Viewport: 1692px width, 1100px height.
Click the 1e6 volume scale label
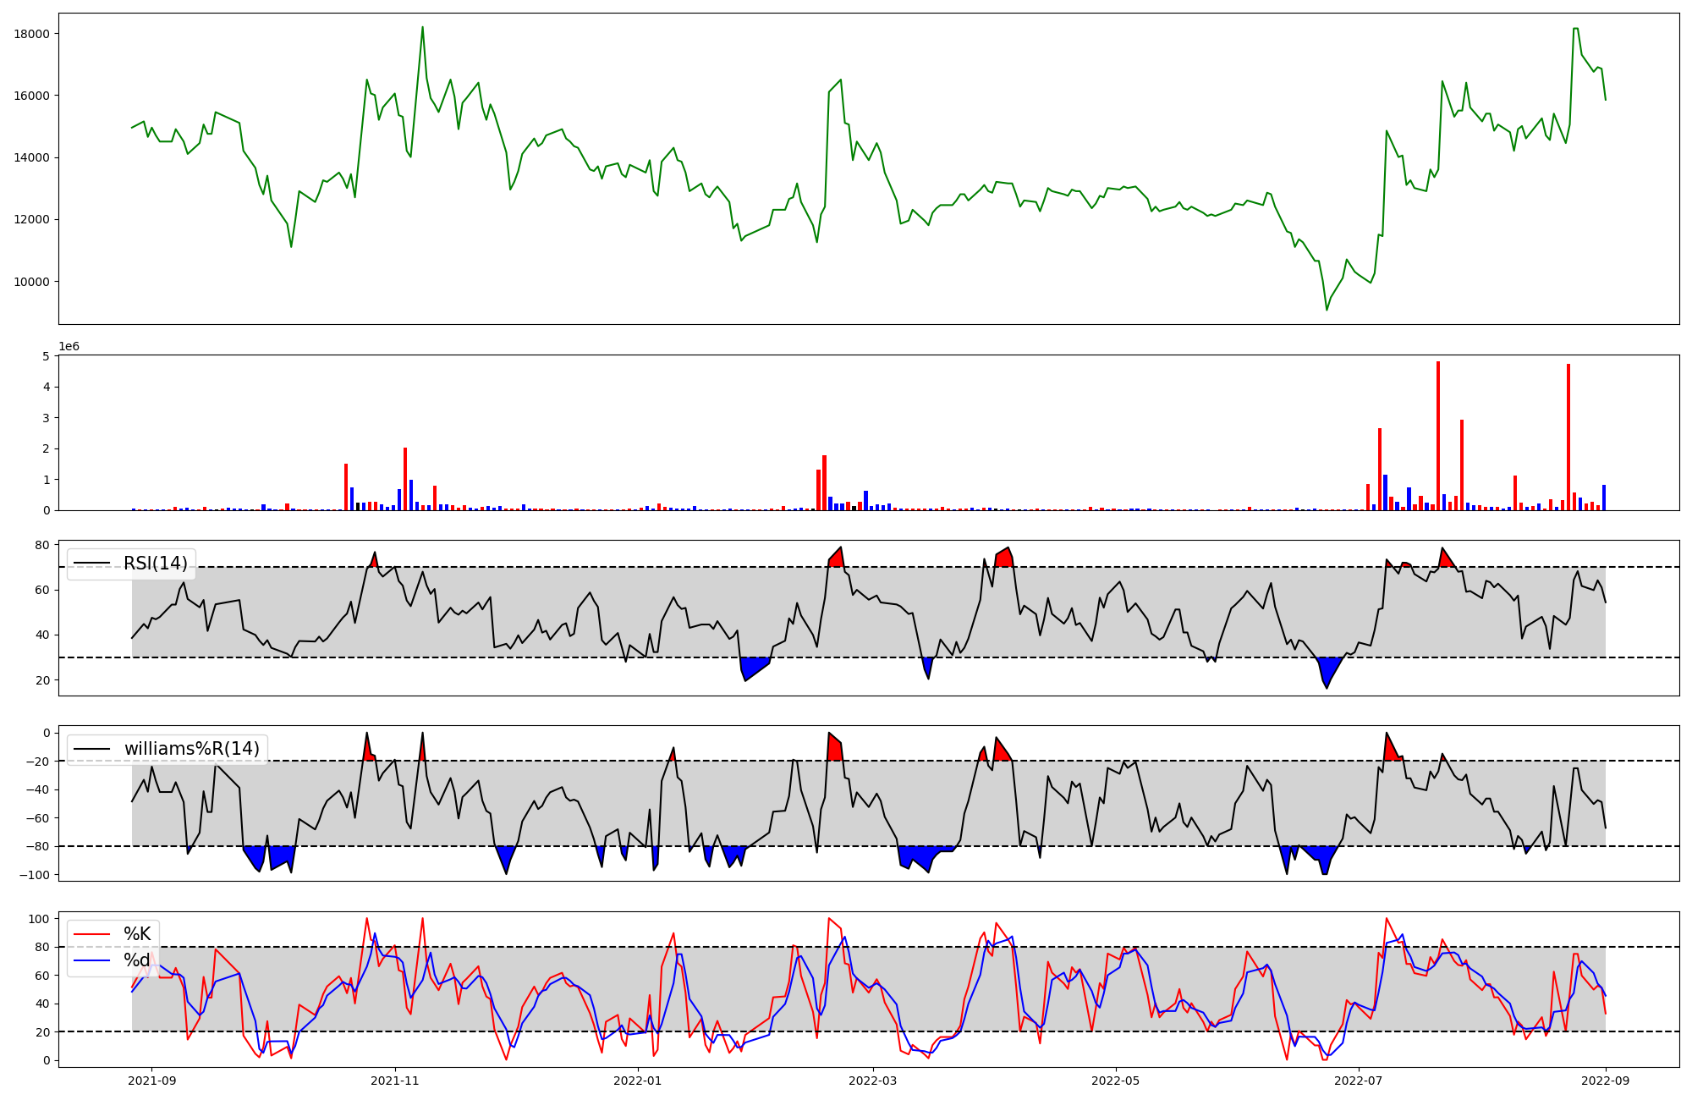click(69, 347)
